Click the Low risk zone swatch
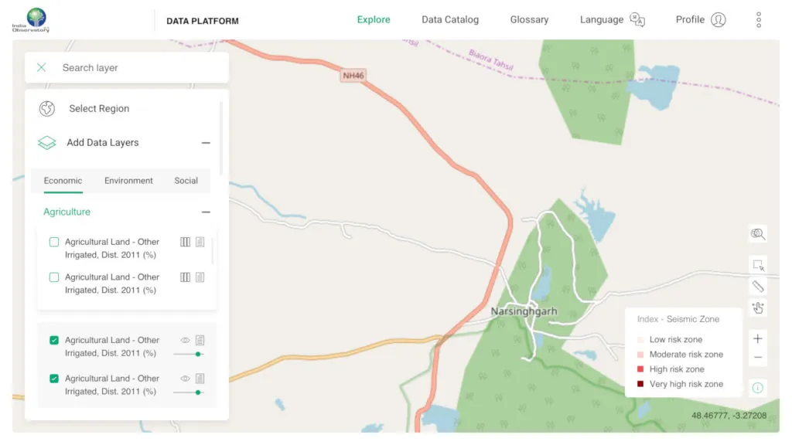The width and height of the screenshot is (792, 445). [x=640, y=340]
